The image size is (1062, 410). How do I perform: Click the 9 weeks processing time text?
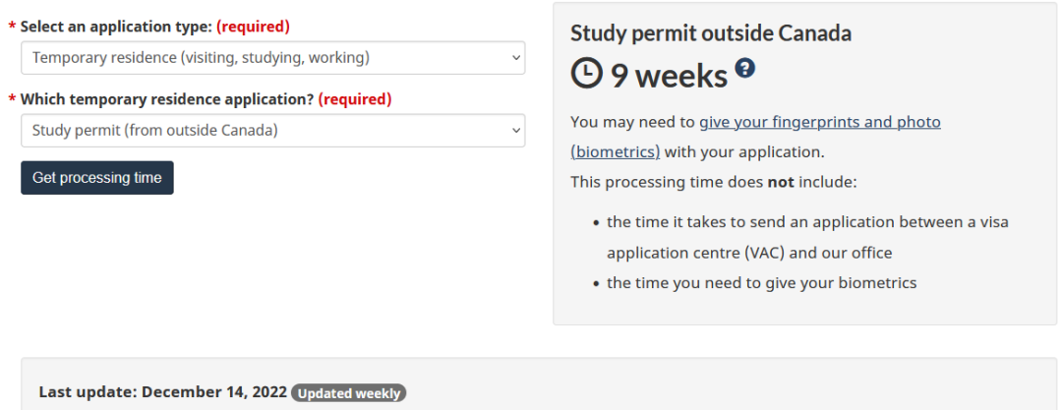coord(669,75)
